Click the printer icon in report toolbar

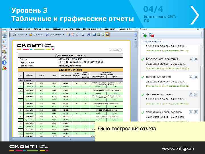(14, 35)
